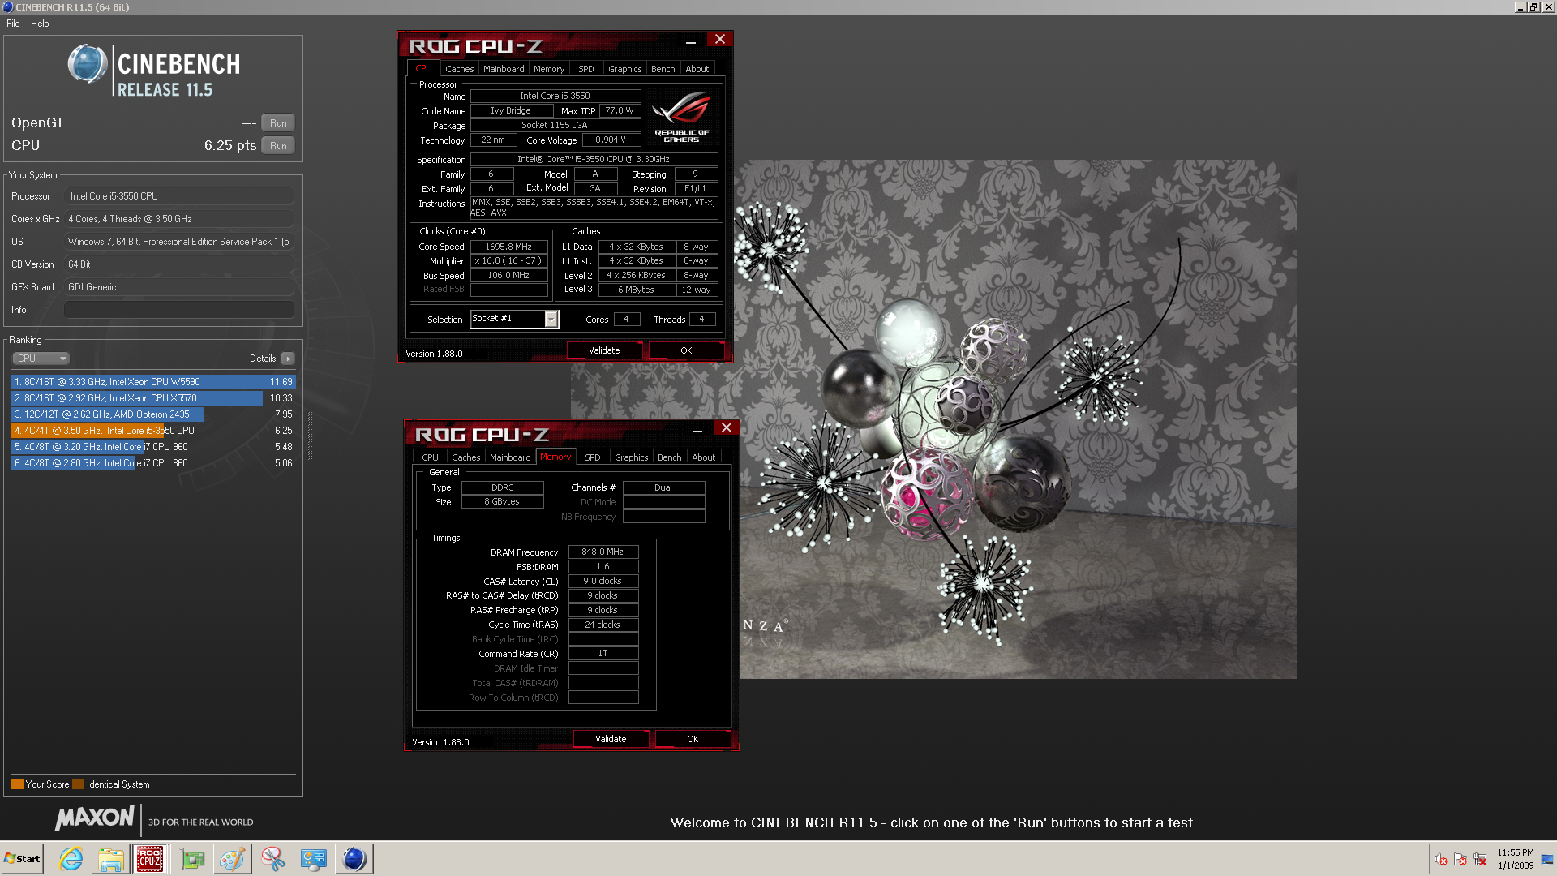
Task: Run the OpenGL benchmark
Action: [x=278, y=123]
